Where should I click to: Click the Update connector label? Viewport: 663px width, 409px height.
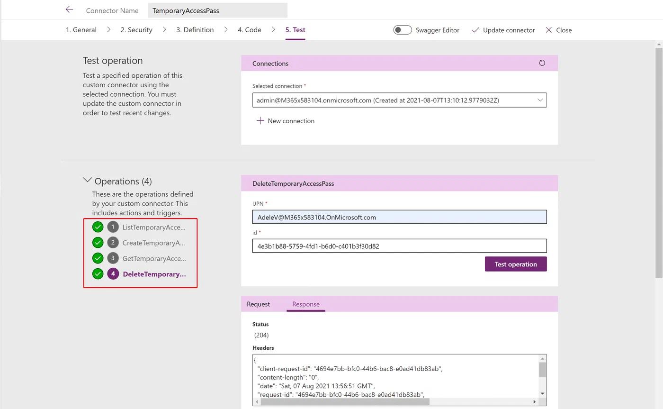509,30
